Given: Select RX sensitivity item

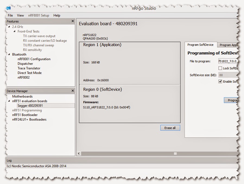Looking at the screenshot, I should [32, 50].
